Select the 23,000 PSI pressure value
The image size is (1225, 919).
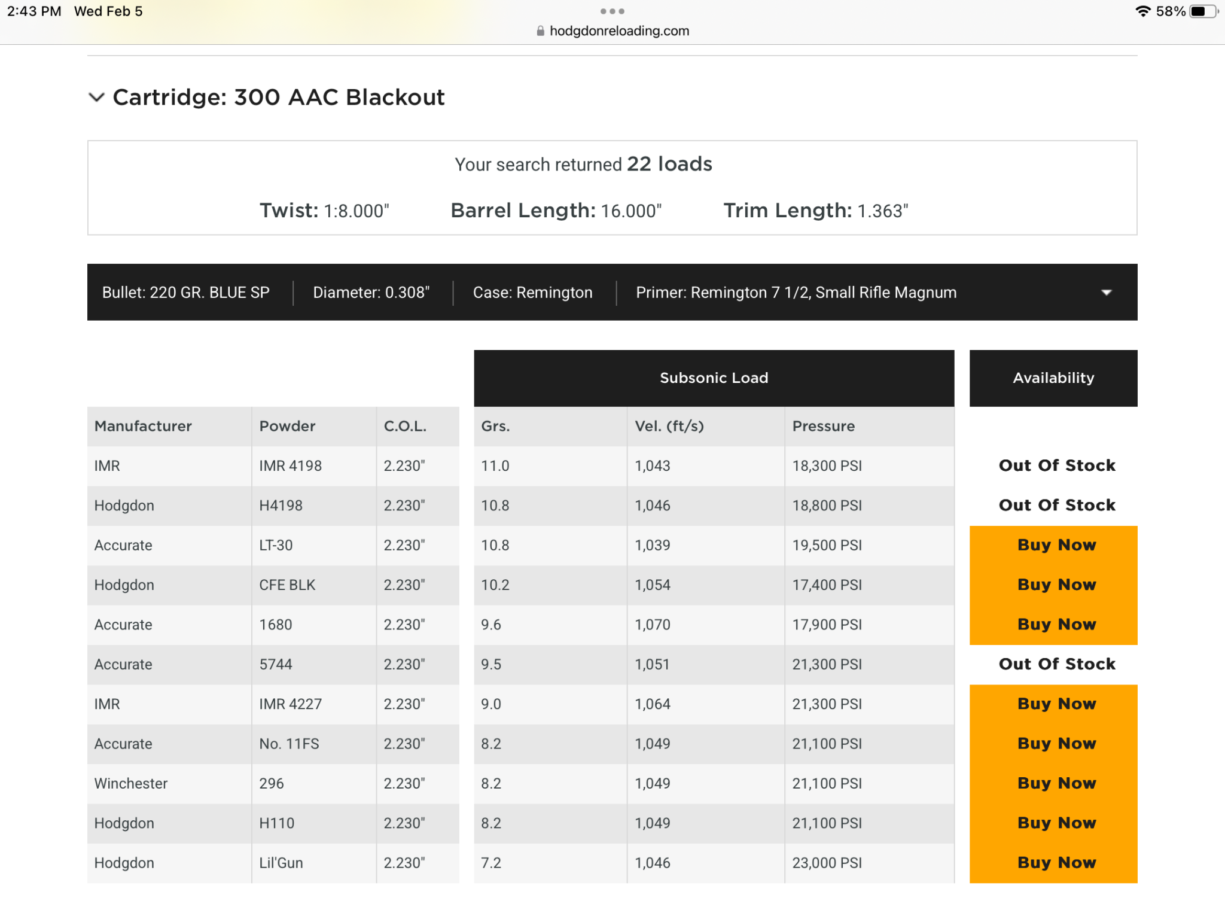(827, 863)
